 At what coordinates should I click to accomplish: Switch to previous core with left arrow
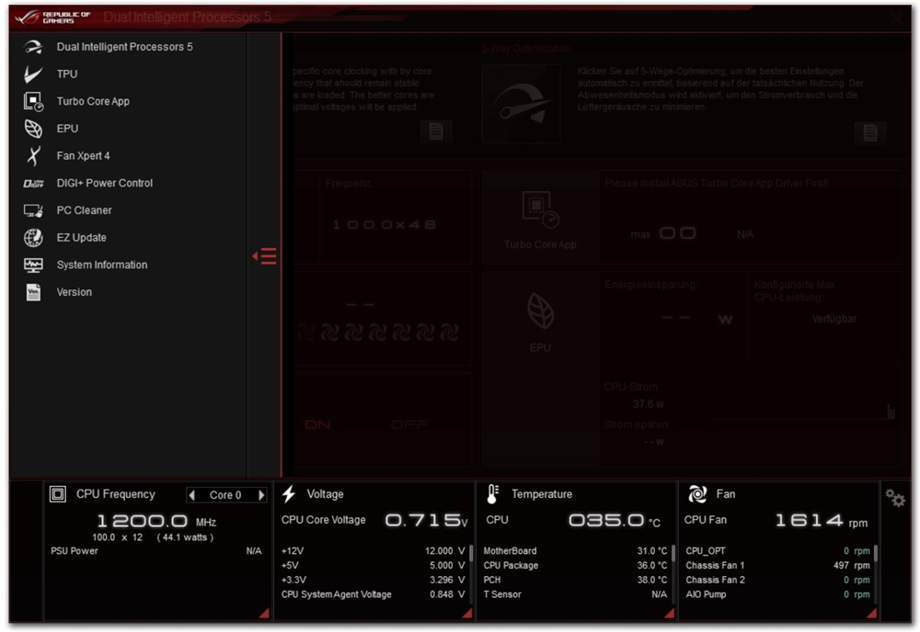pos(192,495)
